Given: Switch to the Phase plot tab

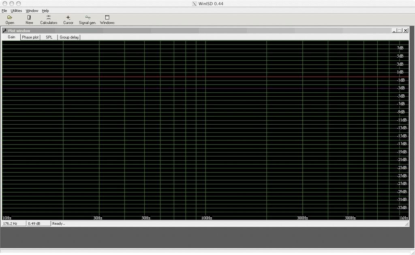Looking at the screenshot, I should (30, 37).
